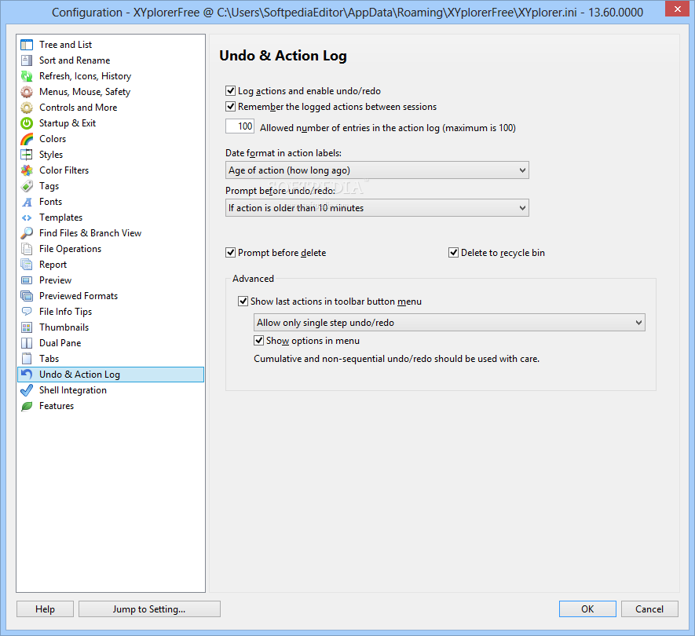The width and height of the screenshot is (695, 636).
Task: Click the action log entries number field
Action: click(240, 126)
